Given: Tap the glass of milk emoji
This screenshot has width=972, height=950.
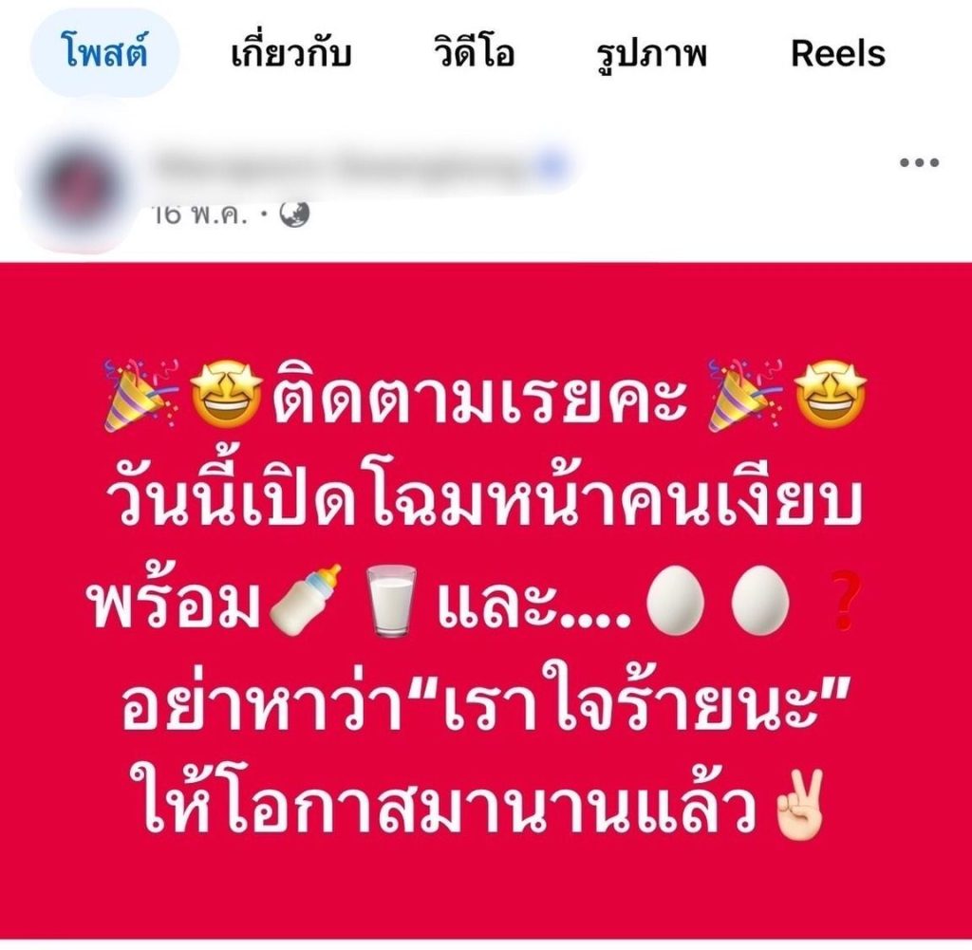Looking at the screenshot, I should coord(390,601).
